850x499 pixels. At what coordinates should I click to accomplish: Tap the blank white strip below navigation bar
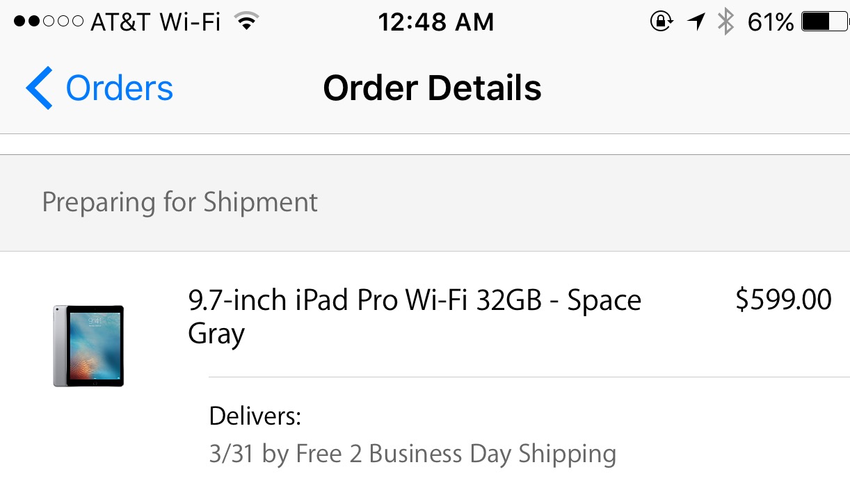tap(425, 144)
